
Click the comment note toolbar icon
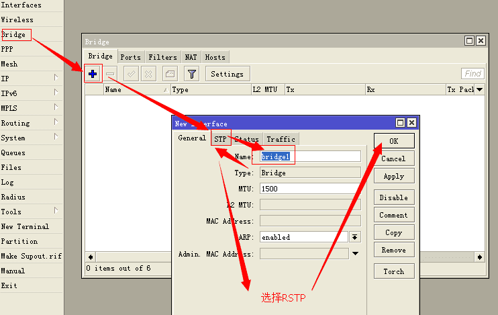click(170, 74)
